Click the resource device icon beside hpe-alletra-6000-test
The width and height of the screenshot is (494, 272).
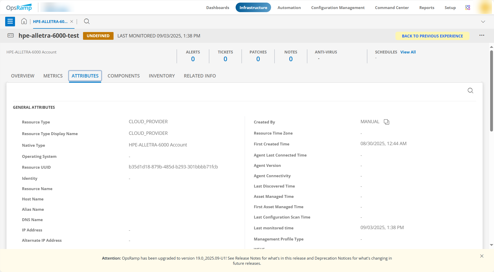[11, 35]
